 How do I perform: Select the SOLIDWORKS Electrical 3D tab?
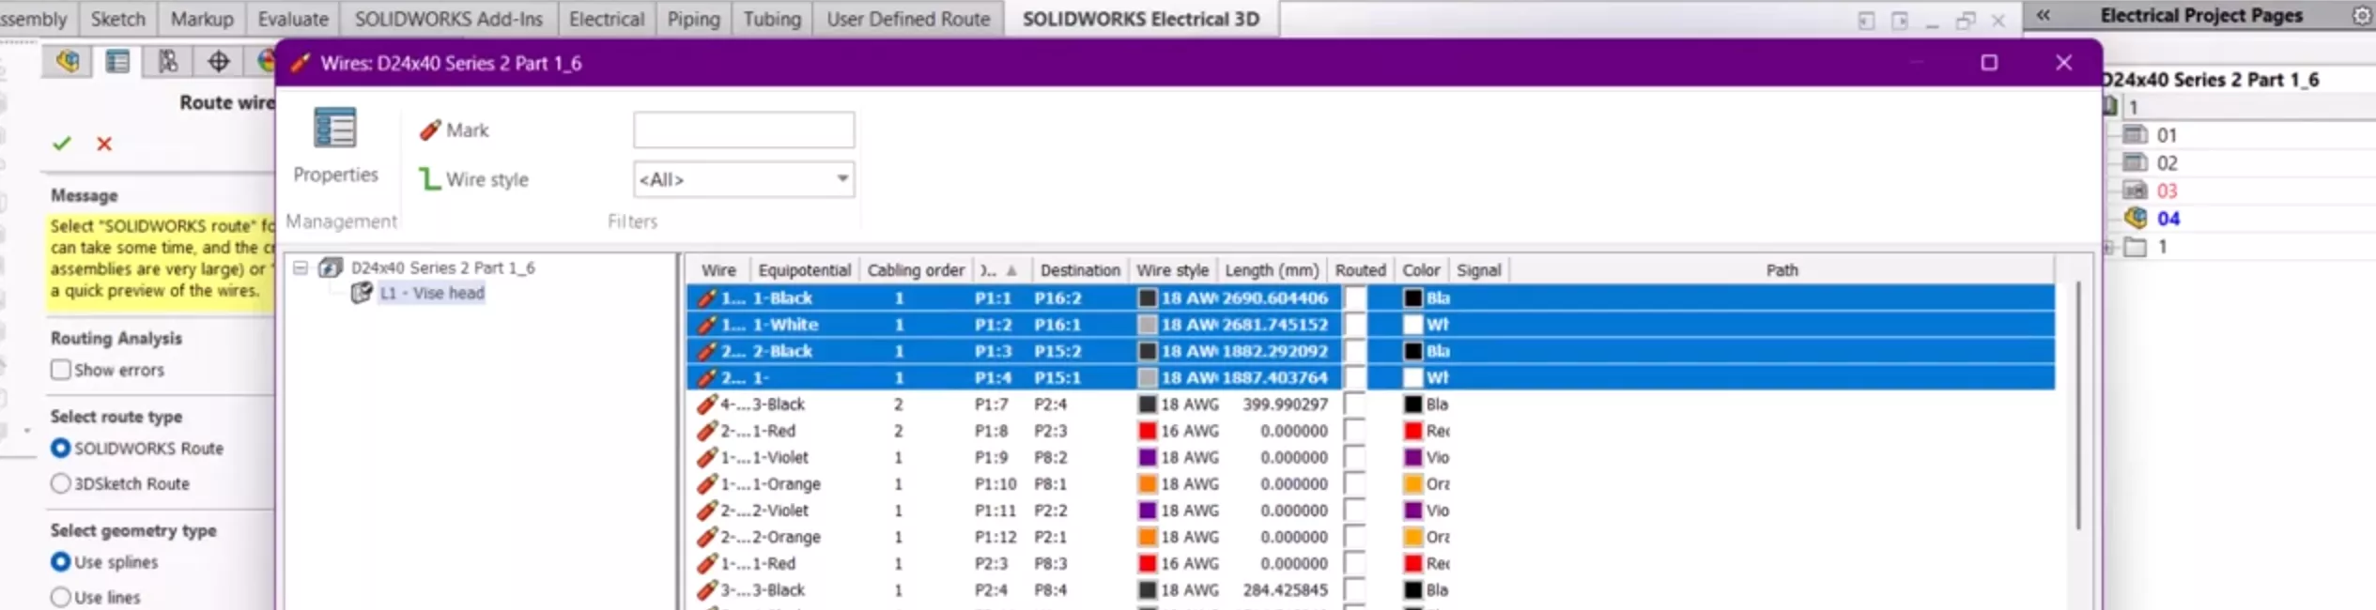[1140, 19]
